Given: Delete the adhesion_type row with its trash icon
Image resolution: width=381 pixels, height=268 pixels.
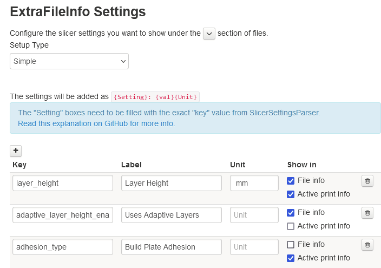Looking at the screenshot, I should pyautogui.click(x=367, y=245).
